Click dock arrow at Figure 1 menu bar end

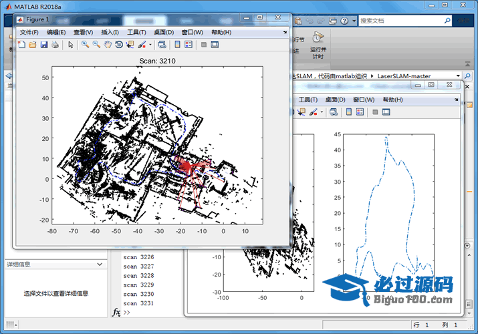click(x=285, y=32)
